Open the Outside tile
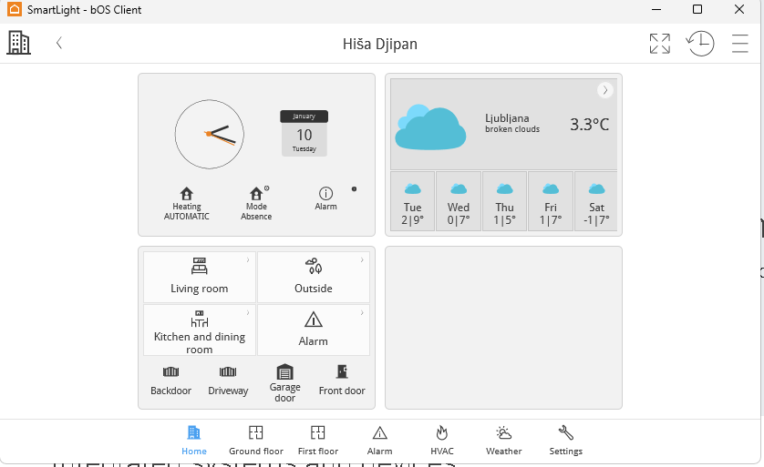This screenshot has width=764, height=467. coord(314,277)
